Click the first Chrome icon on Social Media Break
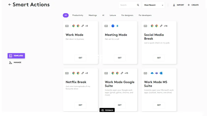Screen dimensions: 207x116 (152, 26)
